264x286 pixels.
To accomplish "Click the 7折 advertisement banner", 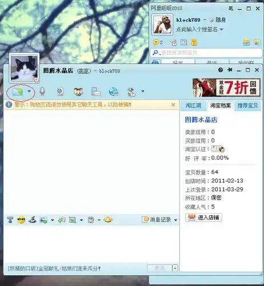I will tap(226, 88).
